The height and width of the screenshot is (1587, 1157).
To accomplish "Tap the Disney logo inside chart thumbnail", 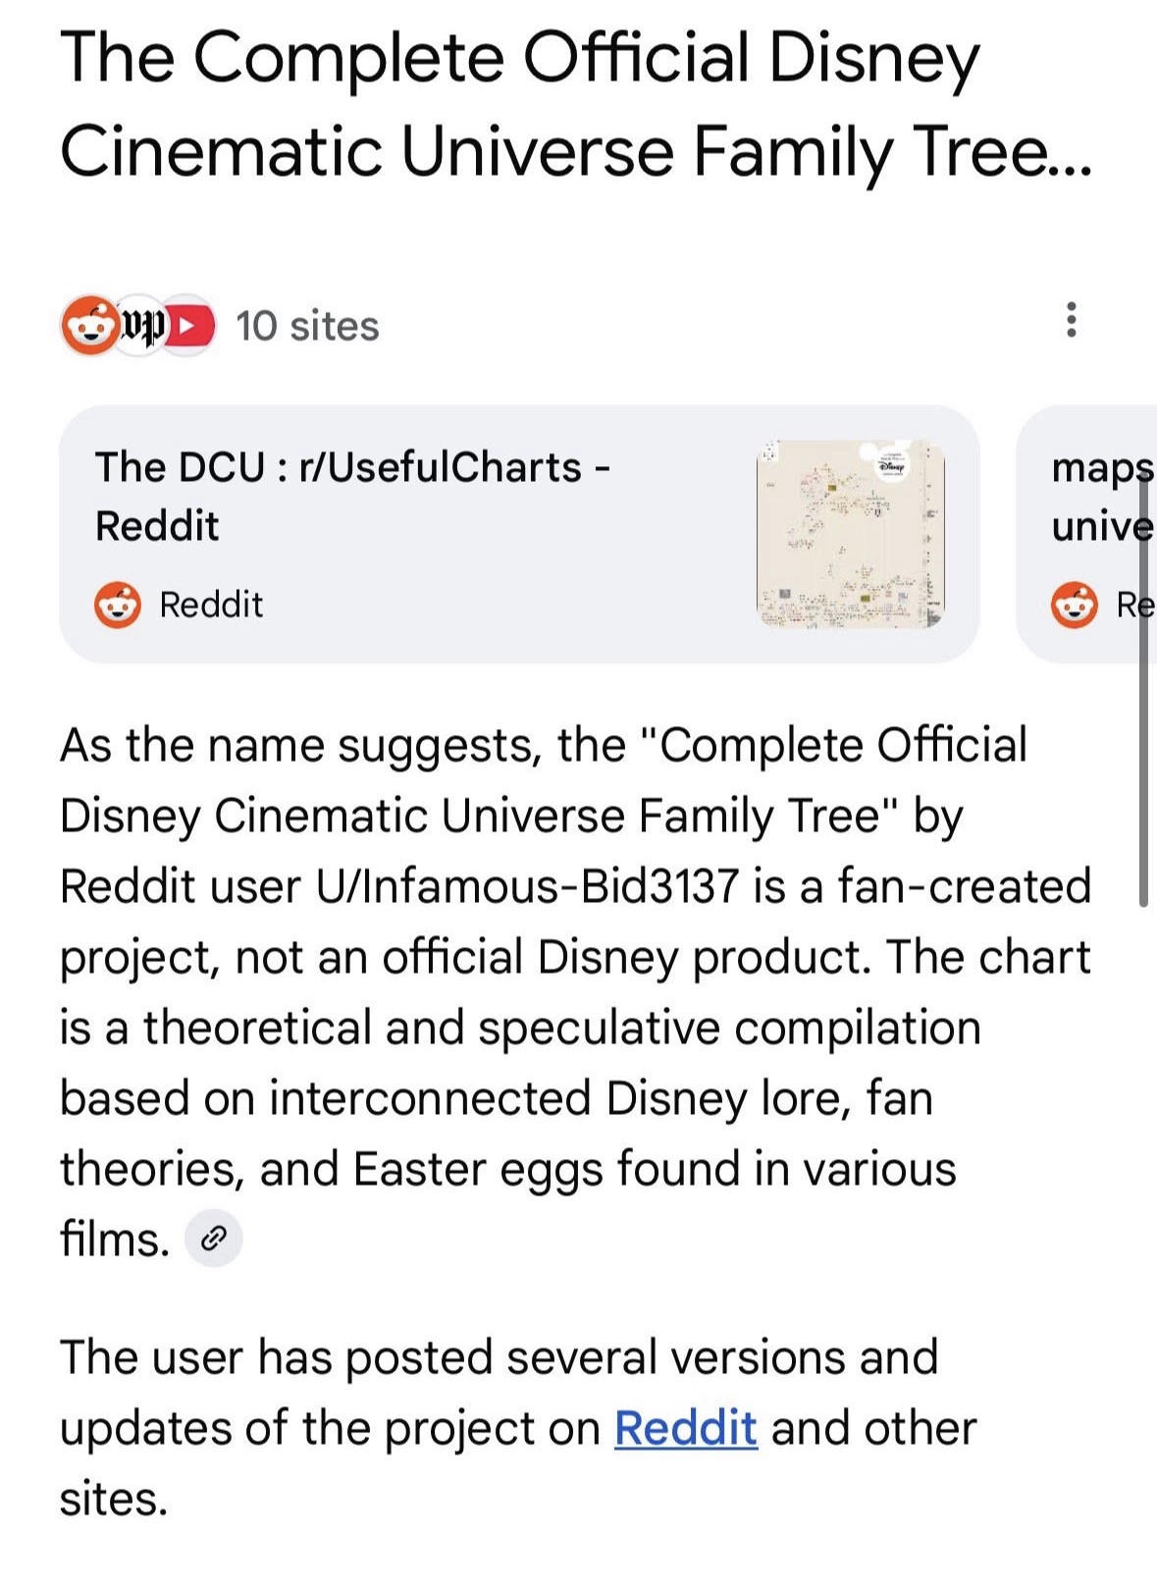I will [x=892, y=468].
